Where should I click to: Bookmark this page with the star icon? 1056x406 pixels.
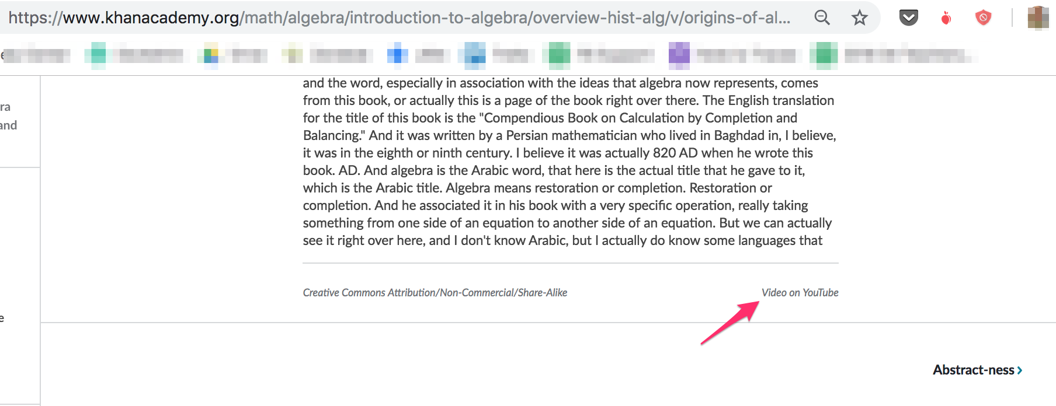(x=859, y=18)
